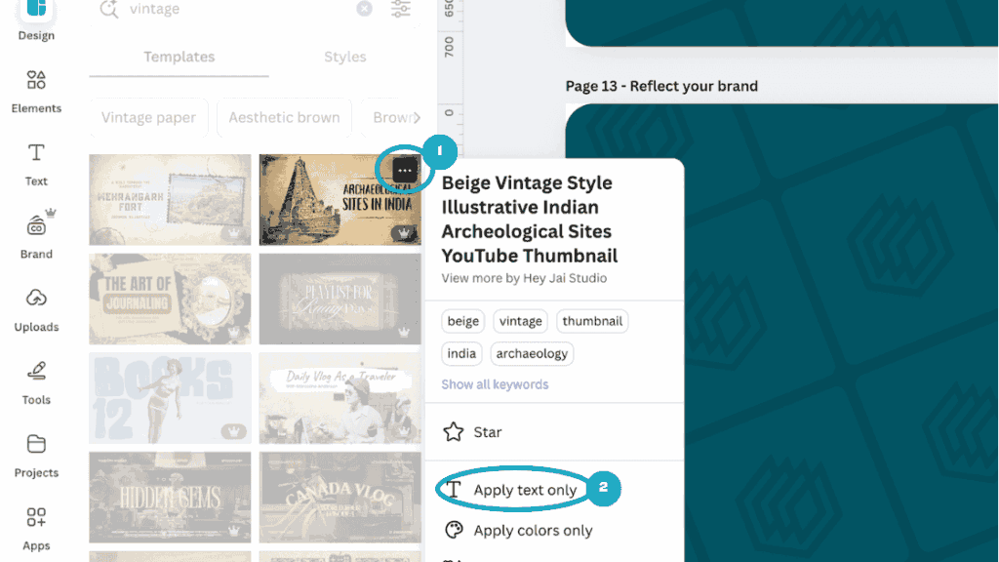Select The Art of Journaling template thumbnail
The width and height of the screenshot is (999, 562).
coord(170,299)
